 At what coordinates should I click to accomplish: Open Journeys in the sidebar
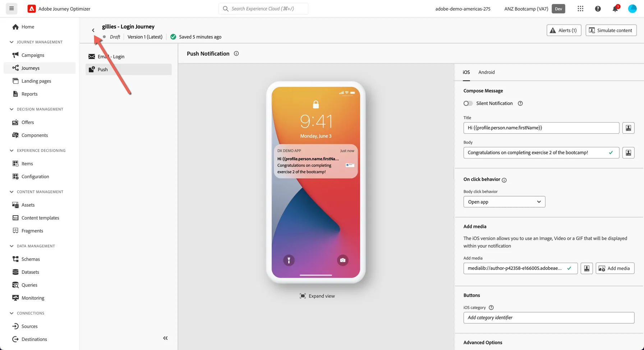tap(40, 68)
